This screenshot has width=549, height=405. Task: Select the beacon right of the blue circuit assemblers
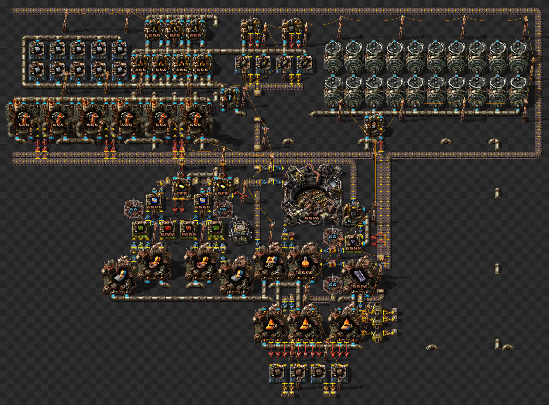click(x=223, y=209)
